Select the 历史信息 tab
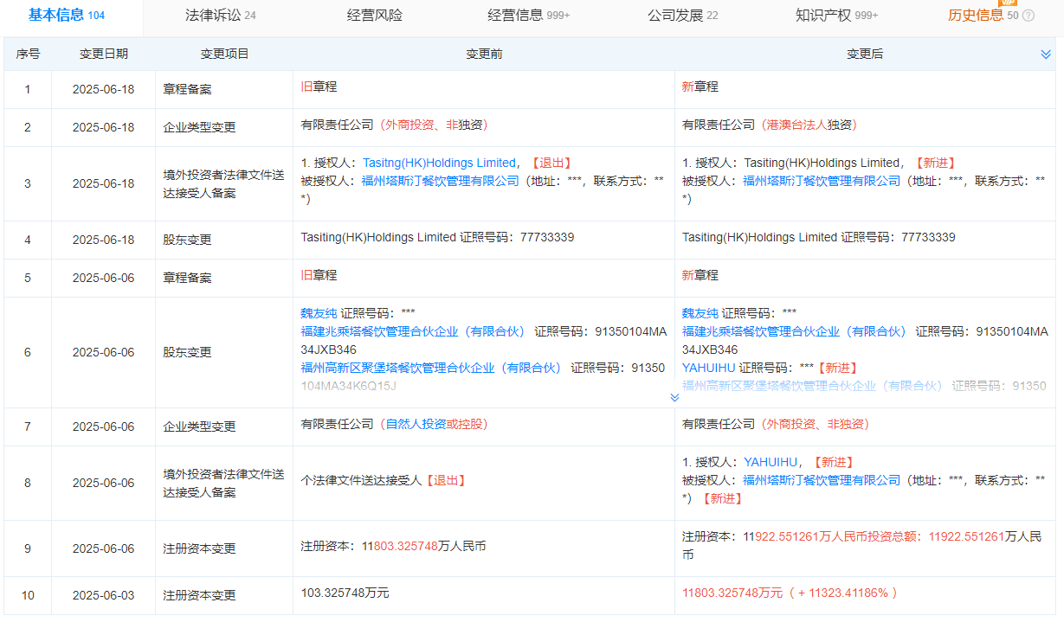 (983, 16)
